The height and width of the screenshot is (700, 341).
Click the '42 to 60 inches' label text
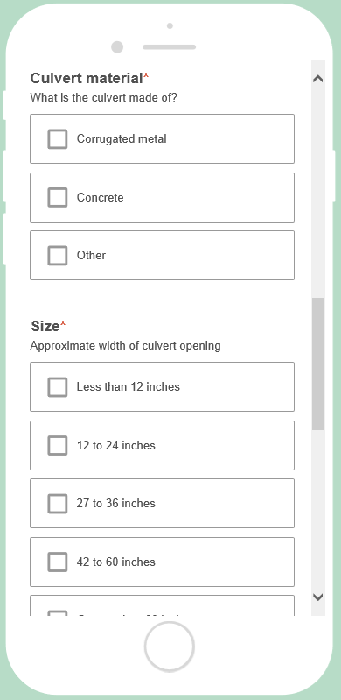(116, 562)
